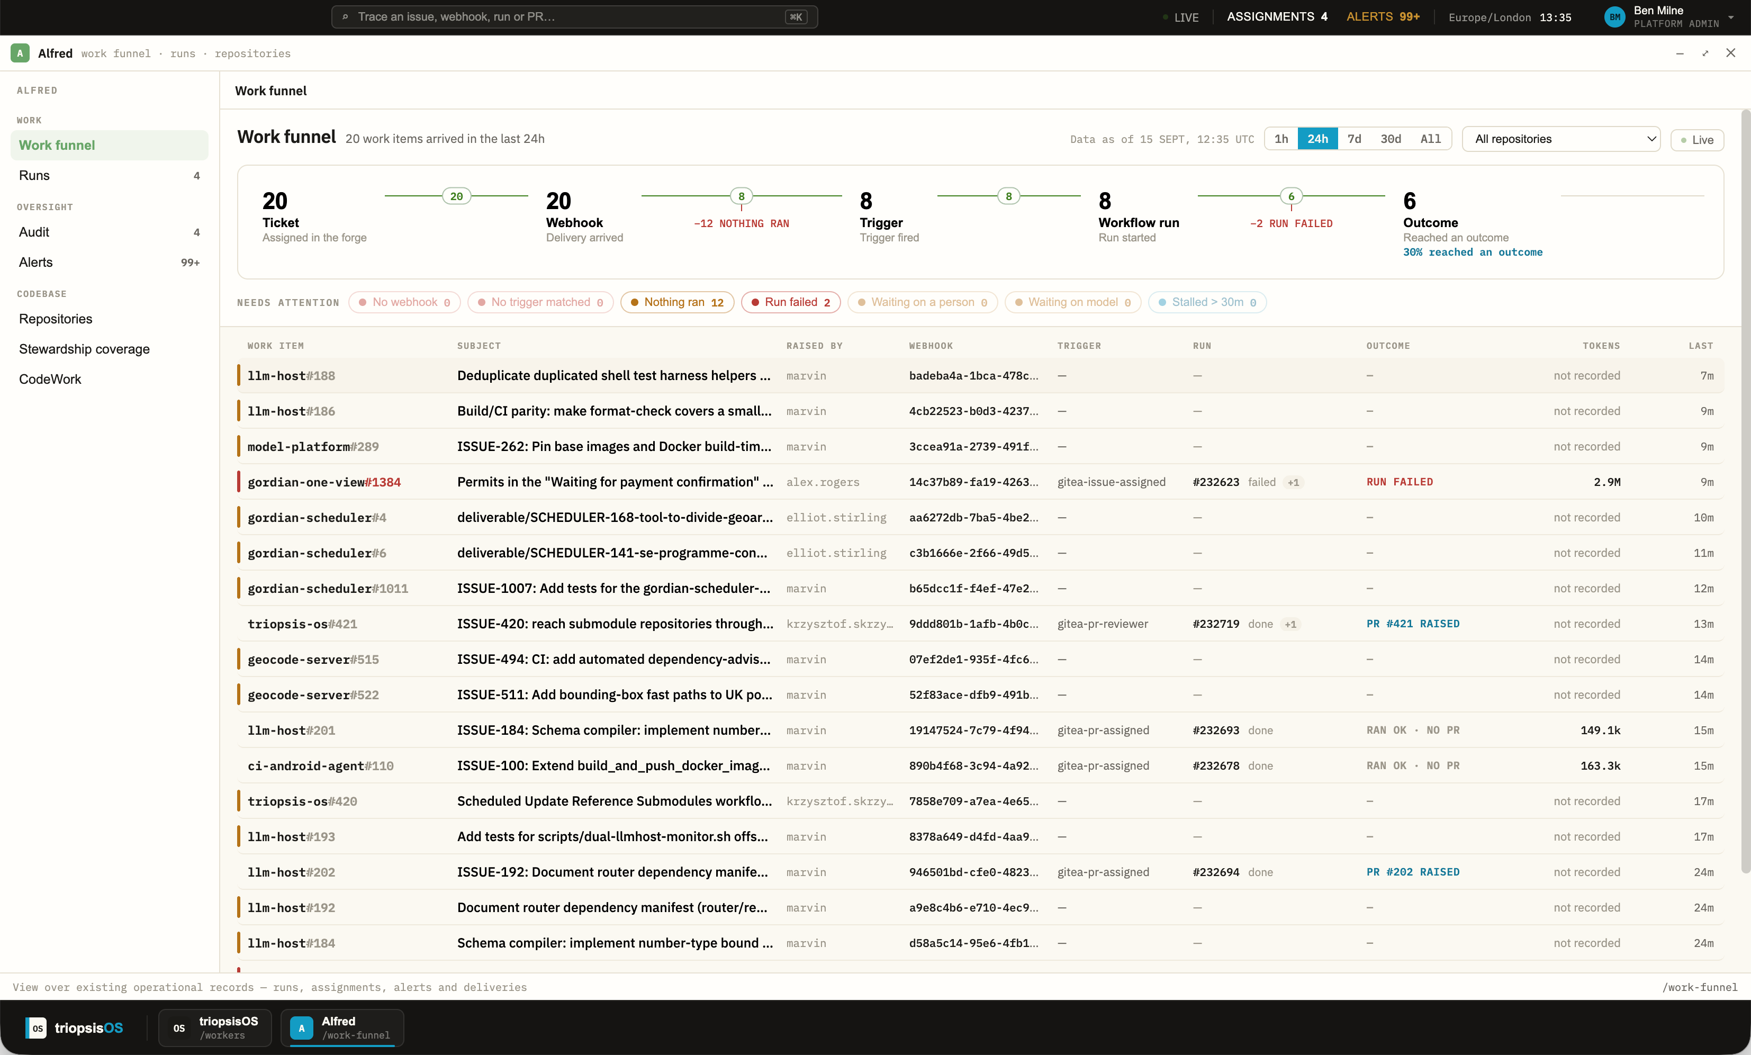Open work item llm-host#188
1751x1055 pixels.
coord(291,376)
